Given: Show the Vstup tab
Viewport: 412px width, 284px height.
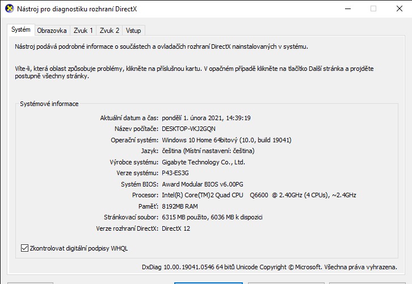Looking at the screenshot, I should point(133,31).
